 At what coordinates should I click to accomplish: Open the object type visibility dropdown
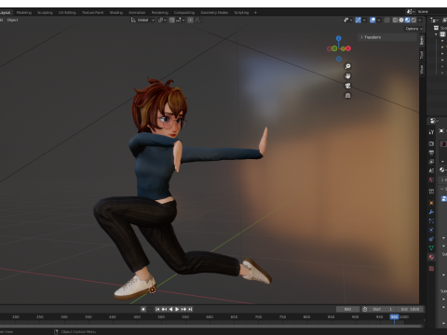(x=347, y=20)
